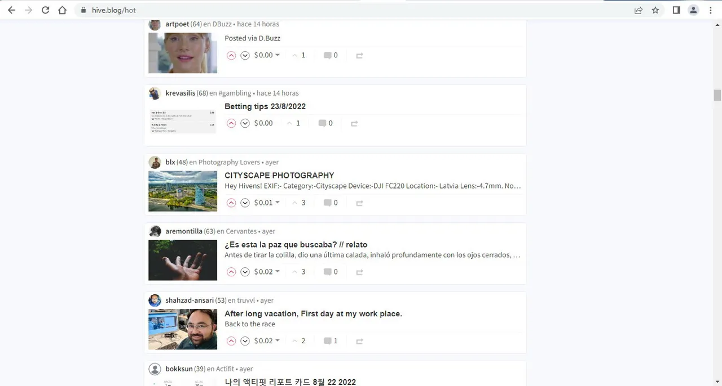Open the DBuzz community link

(x=222, y=24)
